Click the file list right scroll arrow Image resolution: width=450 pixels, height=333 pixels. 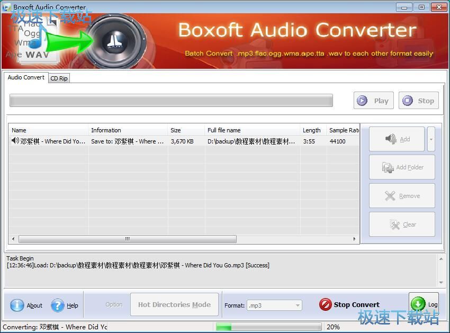click(x=354, y=239)
